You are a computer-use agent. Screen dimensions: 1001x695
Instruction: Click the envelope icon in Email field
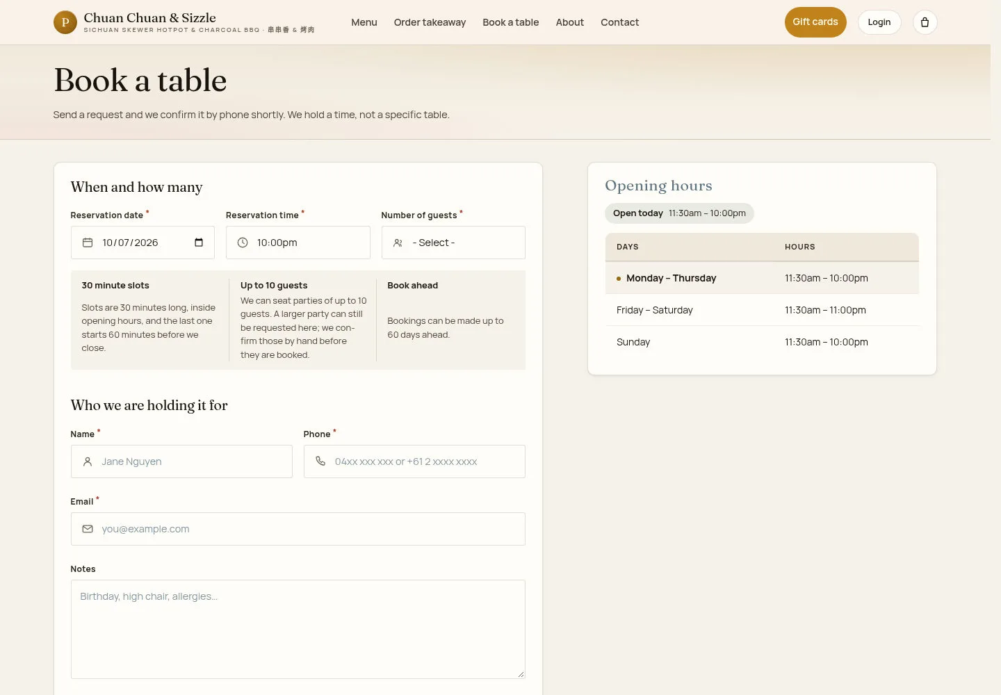pos(88,529)
